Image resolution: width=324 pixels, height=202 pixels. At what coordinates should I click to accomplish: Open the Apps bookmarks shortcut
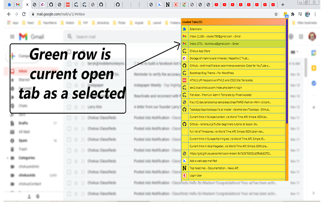(13, 23)
